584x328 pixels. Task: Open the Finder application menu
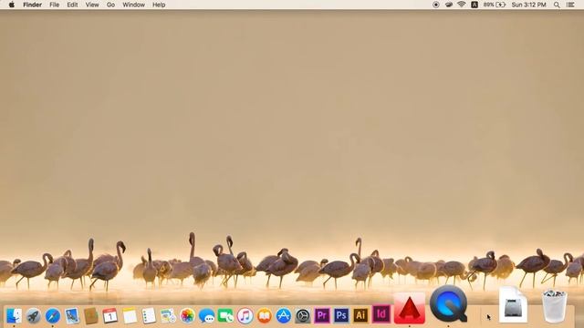pyautogui.click(x=33, y=5)
